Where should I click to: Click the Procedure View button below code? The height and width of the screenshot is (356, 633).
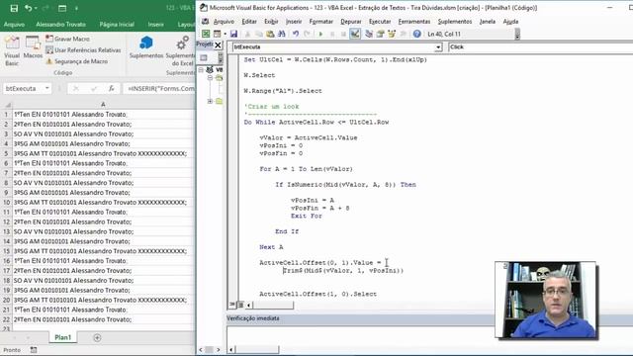[x=232, y=305]
